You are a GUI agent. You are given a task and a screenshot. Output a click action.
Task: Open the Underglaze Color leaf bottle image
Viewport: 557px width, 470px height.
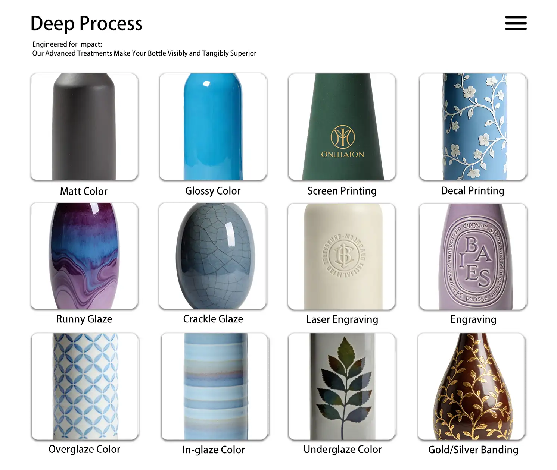point(342,387)
